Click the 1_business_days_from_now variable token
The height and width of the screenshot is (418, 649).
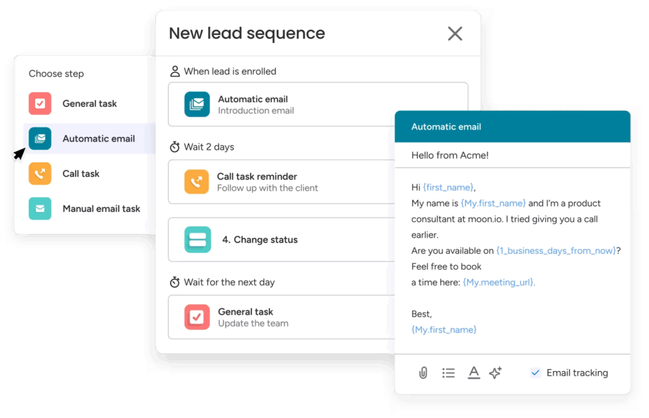tap(556, 251)
